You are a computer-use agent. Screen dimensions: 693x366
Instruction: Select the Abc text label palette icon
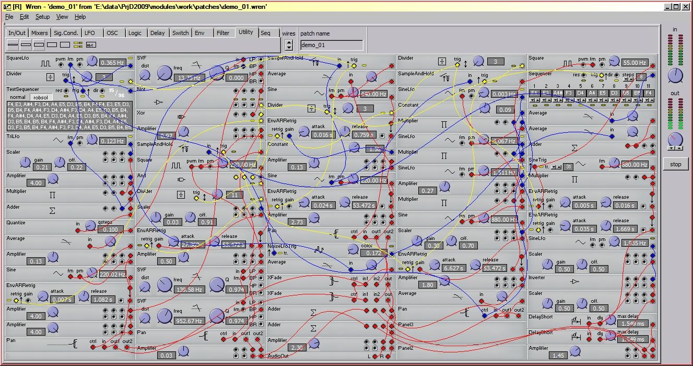tap(91, 45)
